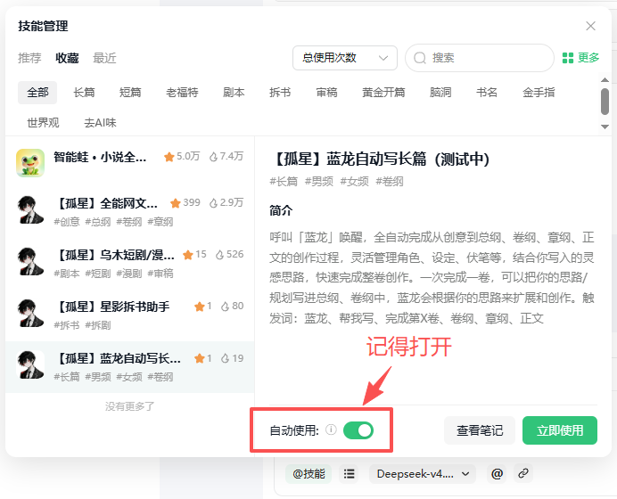Click the magnifier icon in search box
The height and width of the screenshot is (499, 617).
[x=420, y=58]
